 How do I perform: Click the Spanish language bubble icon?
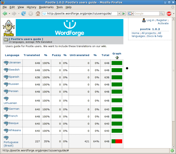point(6,77)
